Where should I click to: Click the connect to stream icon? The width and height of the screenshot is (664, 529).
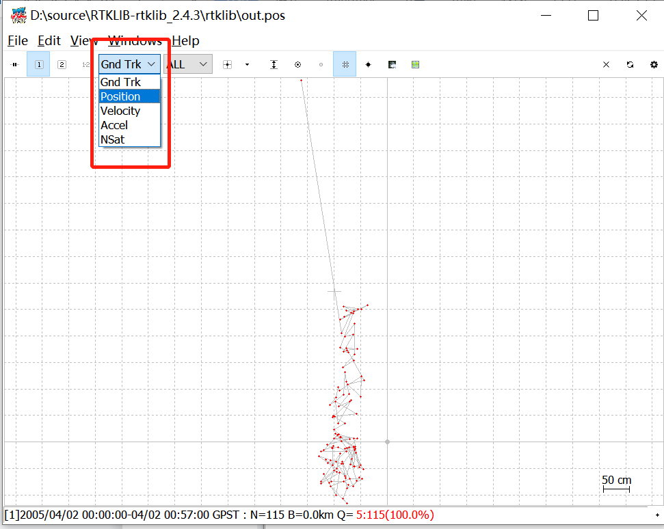(x=15, y=65)
